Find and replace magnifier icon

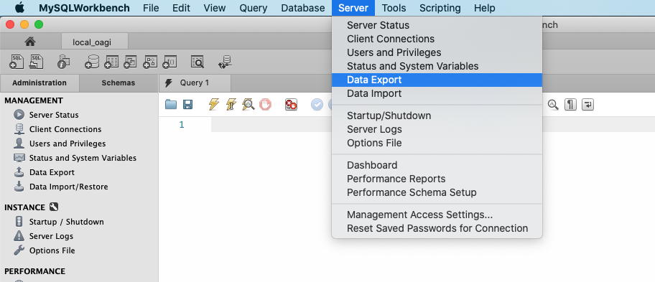[x=553, y=104]
